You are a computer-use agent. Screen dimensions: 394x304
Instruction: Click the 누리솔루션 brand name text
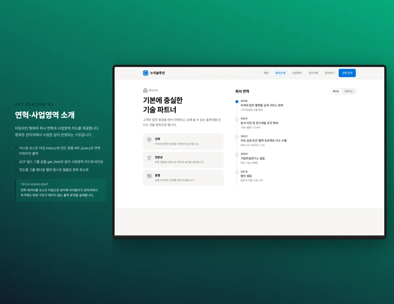coord(157,73)
